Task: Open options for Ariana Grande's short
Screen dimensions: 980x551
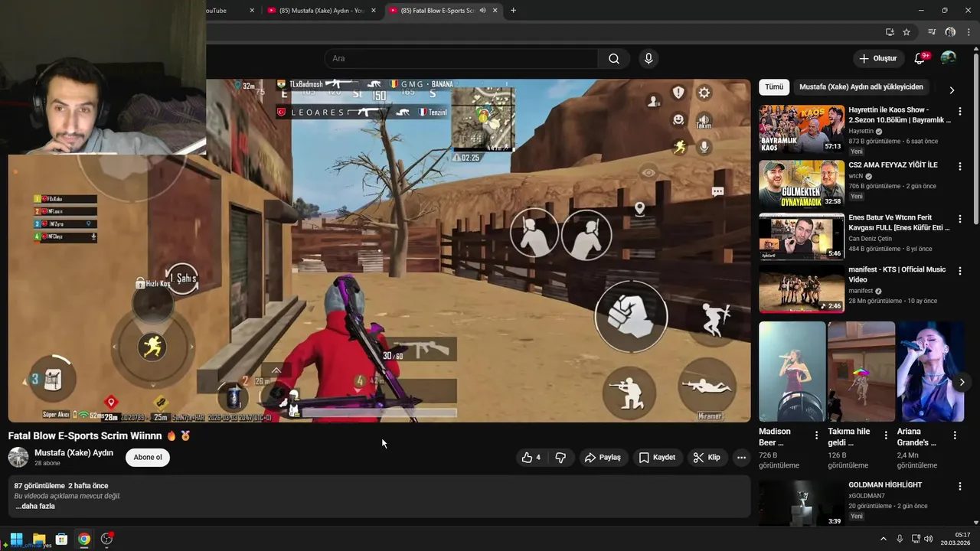Action: point(955,435)
